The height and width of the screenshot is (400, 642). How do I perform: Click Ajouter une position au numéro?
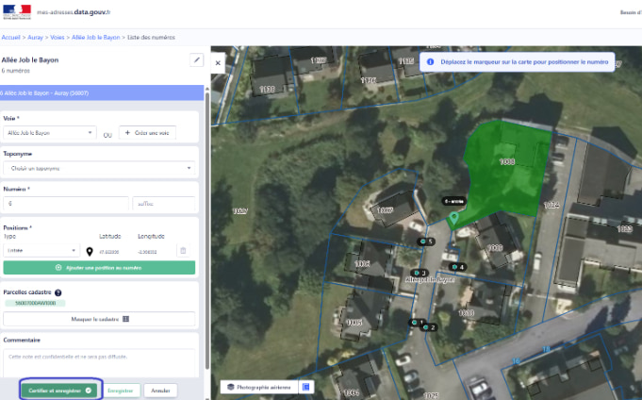click(99, 268)
